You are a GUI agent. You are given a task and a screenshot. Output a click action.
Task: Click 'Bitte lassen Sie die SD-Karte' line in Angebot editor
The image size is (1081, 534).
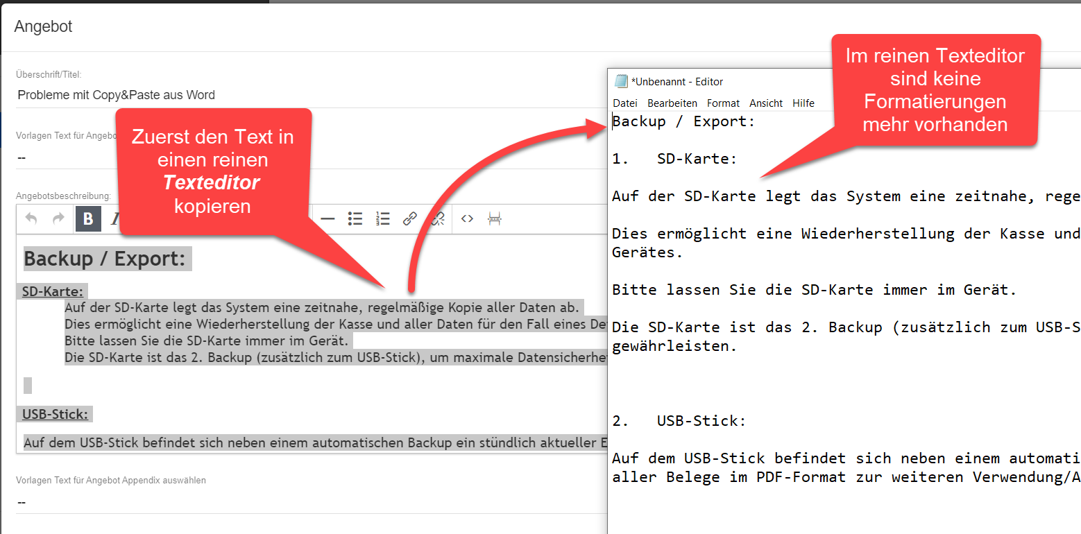[206, 341]
